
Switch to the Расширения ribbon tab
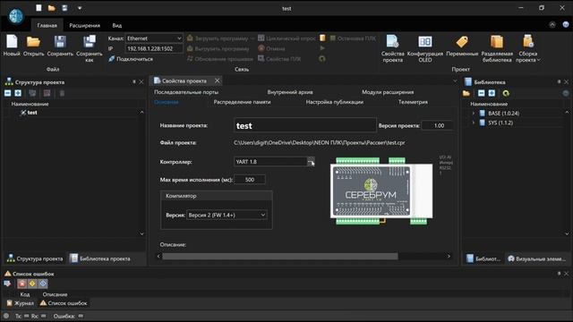point(84,26)
